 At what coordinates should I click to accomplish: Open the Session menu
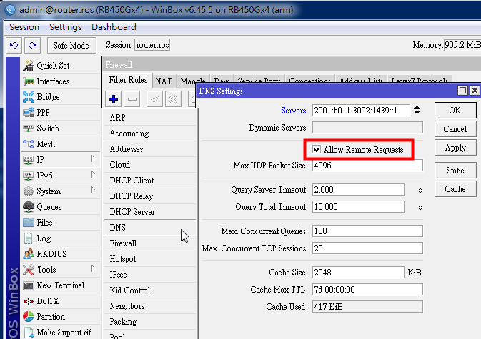[24, 27]
